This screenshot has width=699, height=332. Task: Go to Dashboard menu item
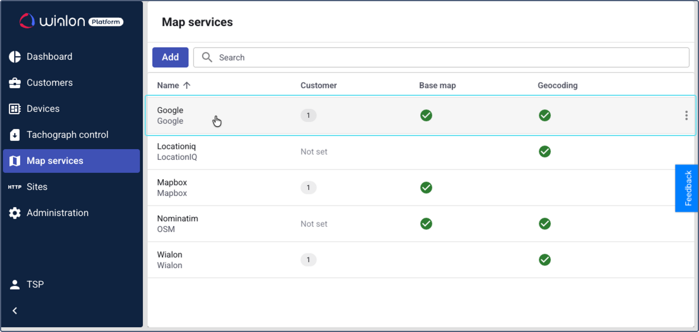click(x=71, y=57)
